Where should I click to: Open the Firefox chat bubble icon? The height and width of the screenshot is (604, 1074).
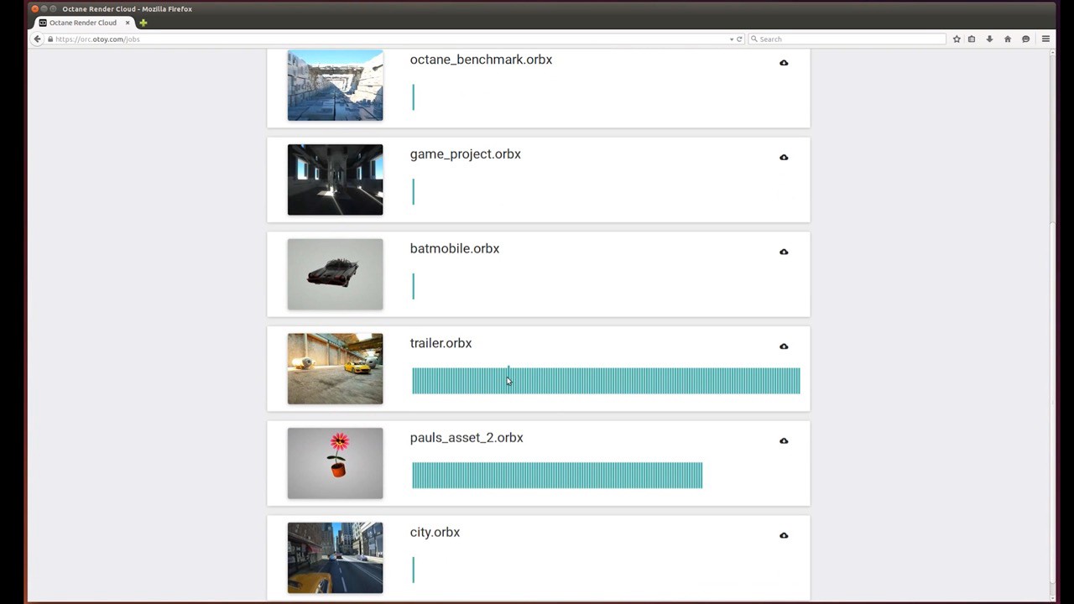1025,39
